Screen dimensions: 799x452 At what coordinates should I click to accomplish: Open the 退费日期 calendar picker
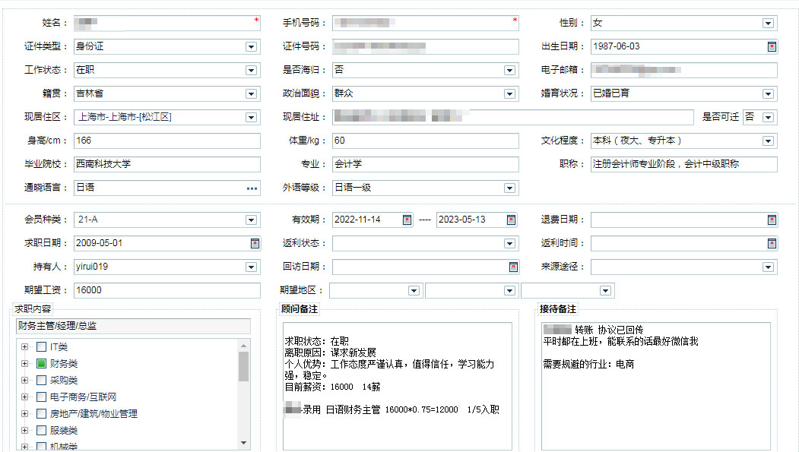(772, 220)
